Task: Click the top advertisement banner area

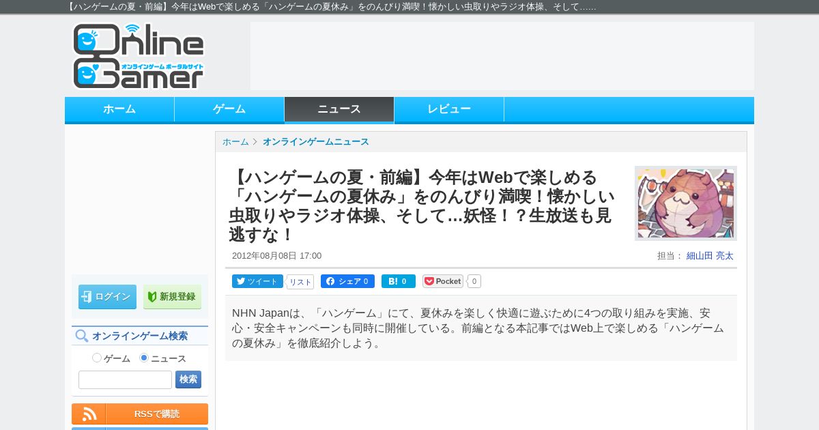Action: click(502, 56)
